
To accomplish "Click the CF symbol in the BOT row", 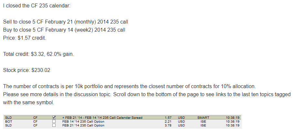I will tap(35, 122).
